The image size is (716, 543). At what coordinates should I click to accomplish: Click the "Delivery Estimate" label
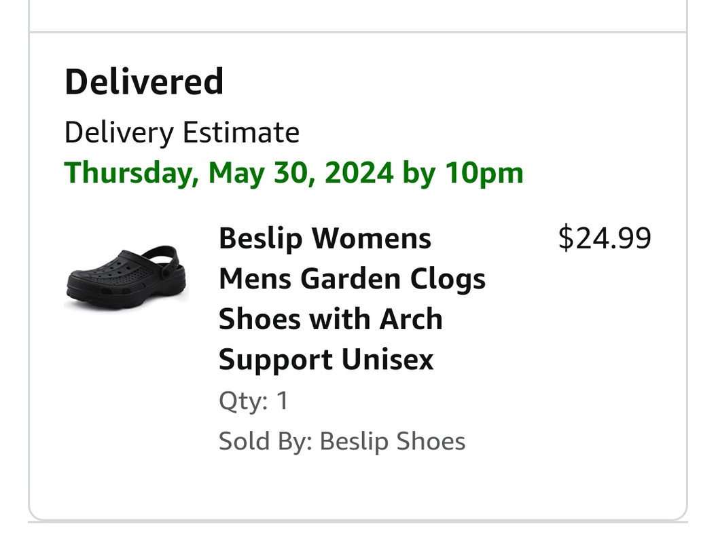pos(181,132)
